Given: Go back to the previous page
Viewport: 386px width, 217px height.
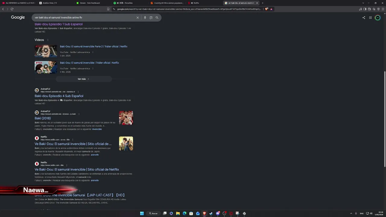Looking at the screenshot, I should click(3, 9).
